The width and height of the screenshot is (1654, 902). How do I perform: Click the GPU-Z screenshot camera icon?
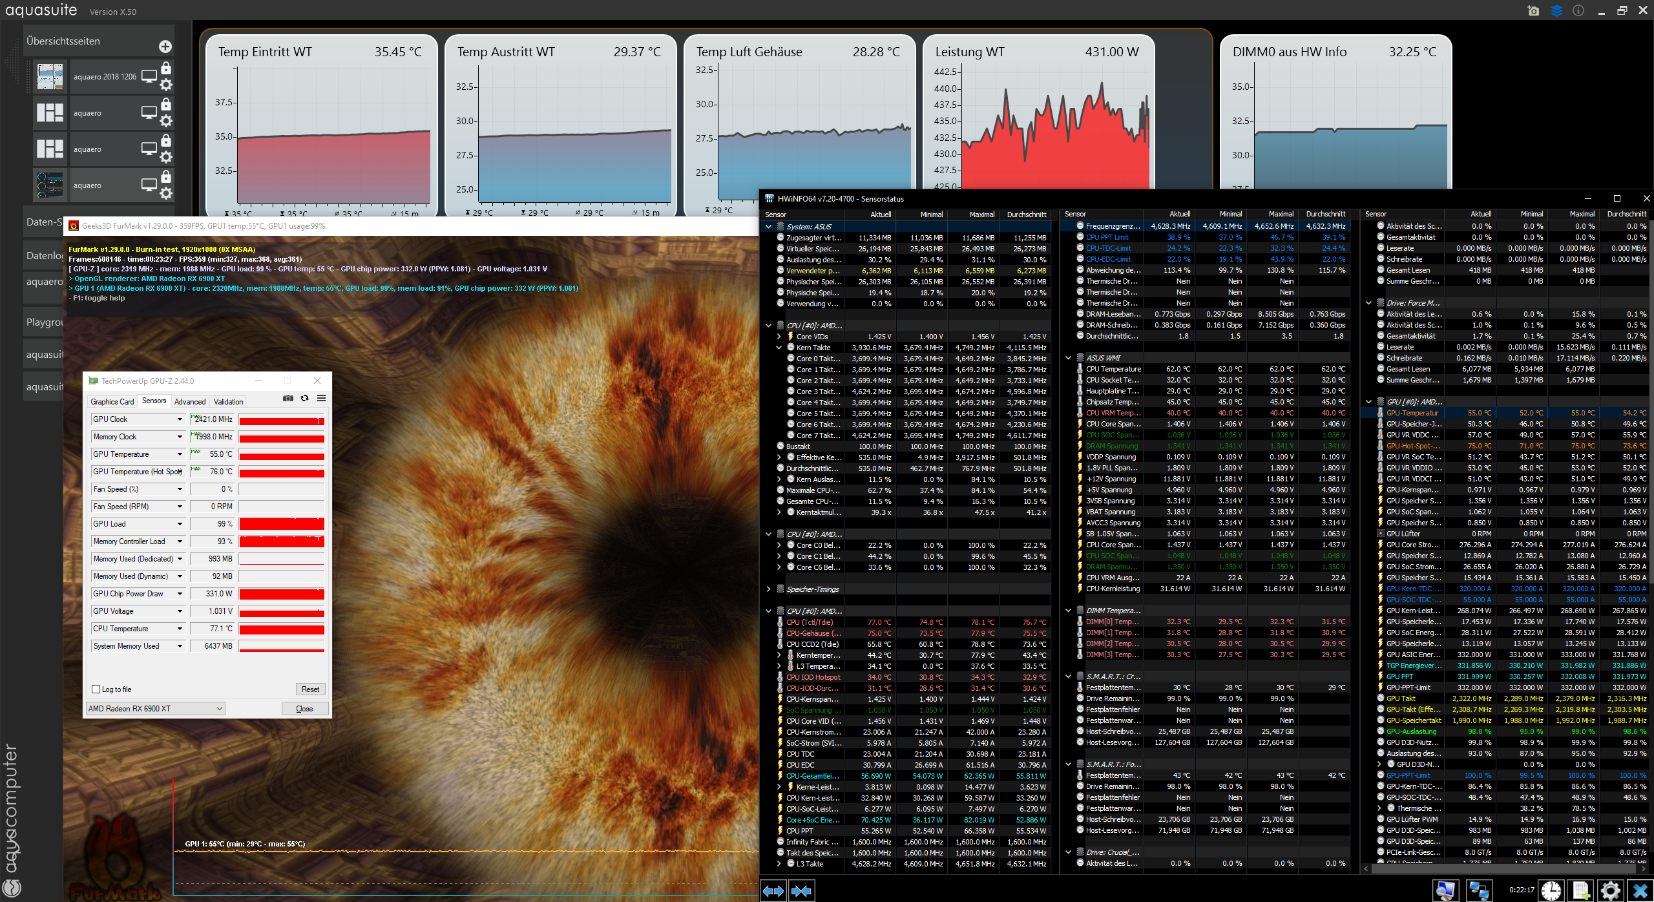point(288,399)
